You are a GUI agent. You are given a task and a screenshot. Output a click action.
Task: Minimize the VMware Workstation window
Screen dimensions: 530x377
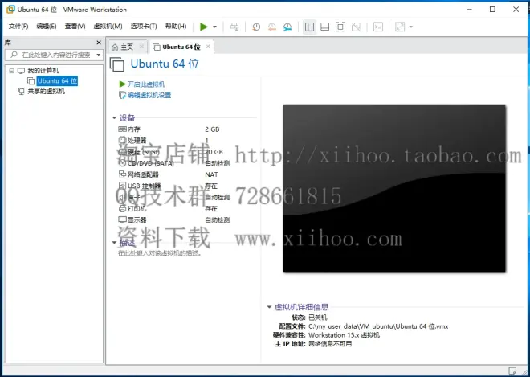click(469, 10)
